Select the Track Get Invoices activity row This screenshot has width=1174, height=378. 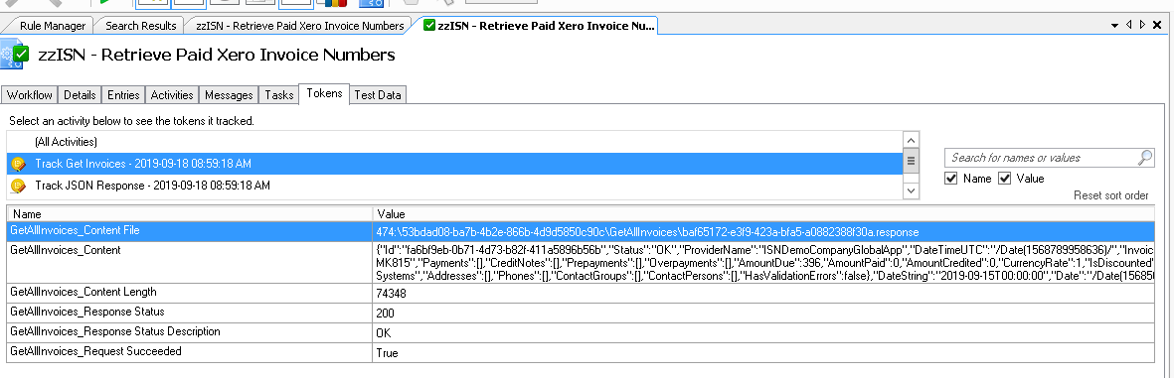pyautogui.click(x=455, y=163)
